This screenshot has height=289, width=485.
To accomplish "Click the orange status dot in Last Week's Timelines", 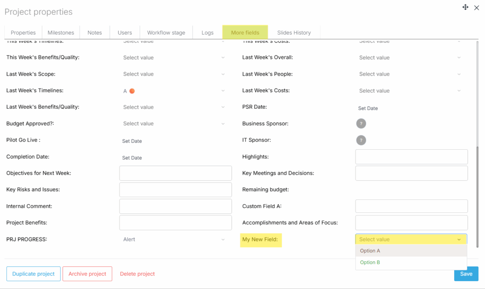I will pos(132,91).
